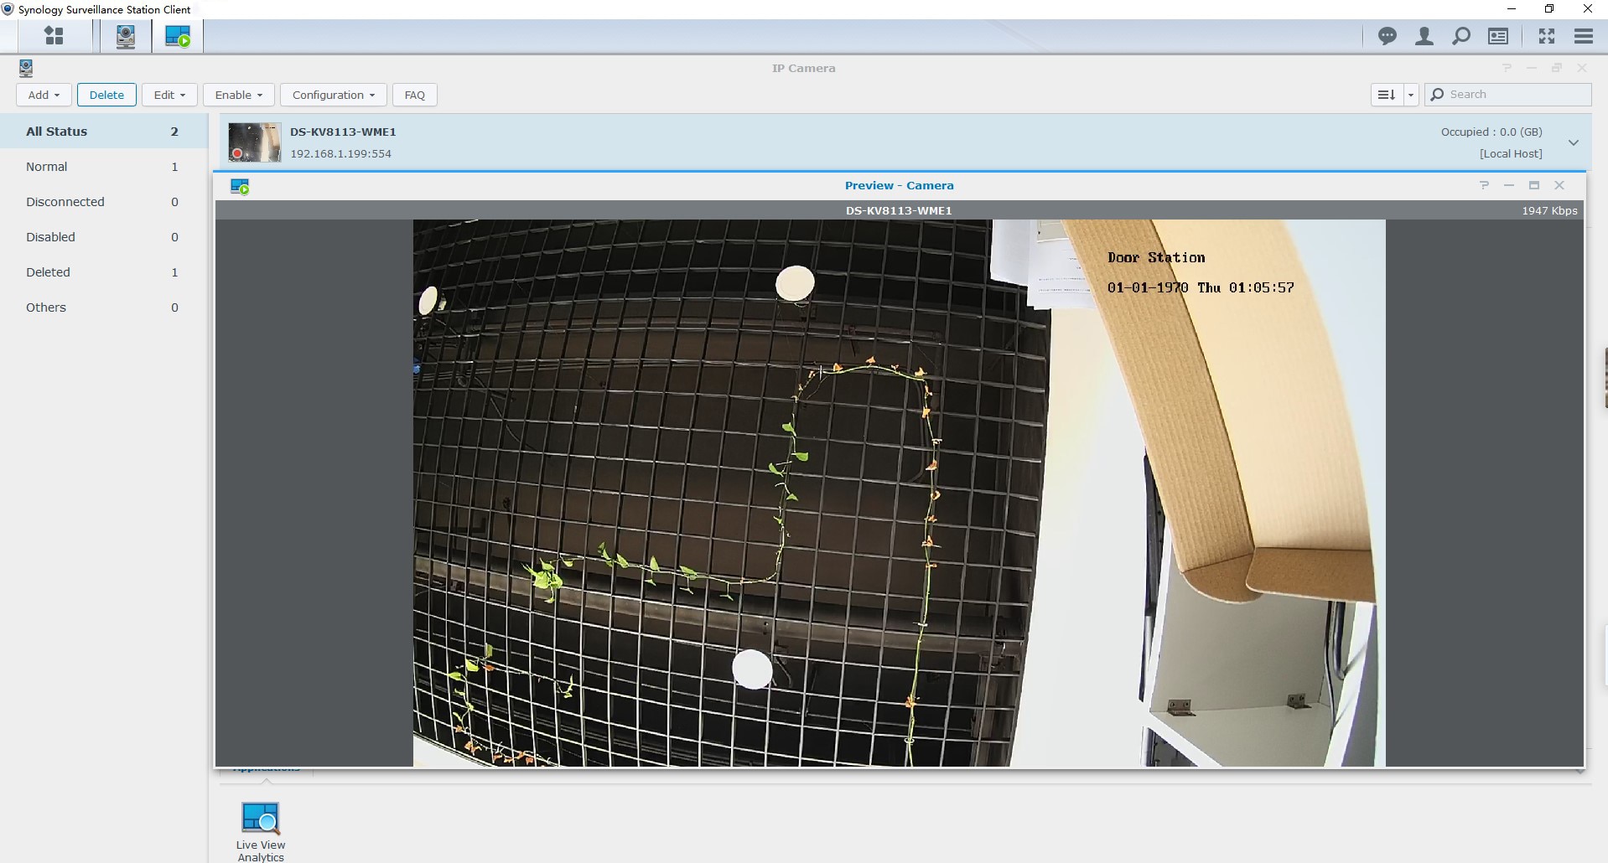Toggle full-screen mode icon

(x=1547, y=36)
